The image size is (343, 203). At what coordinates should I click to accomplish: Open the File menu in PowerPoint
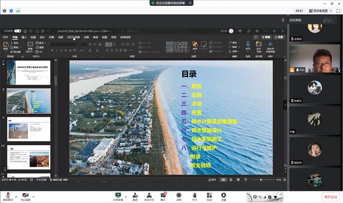point(5,37)
